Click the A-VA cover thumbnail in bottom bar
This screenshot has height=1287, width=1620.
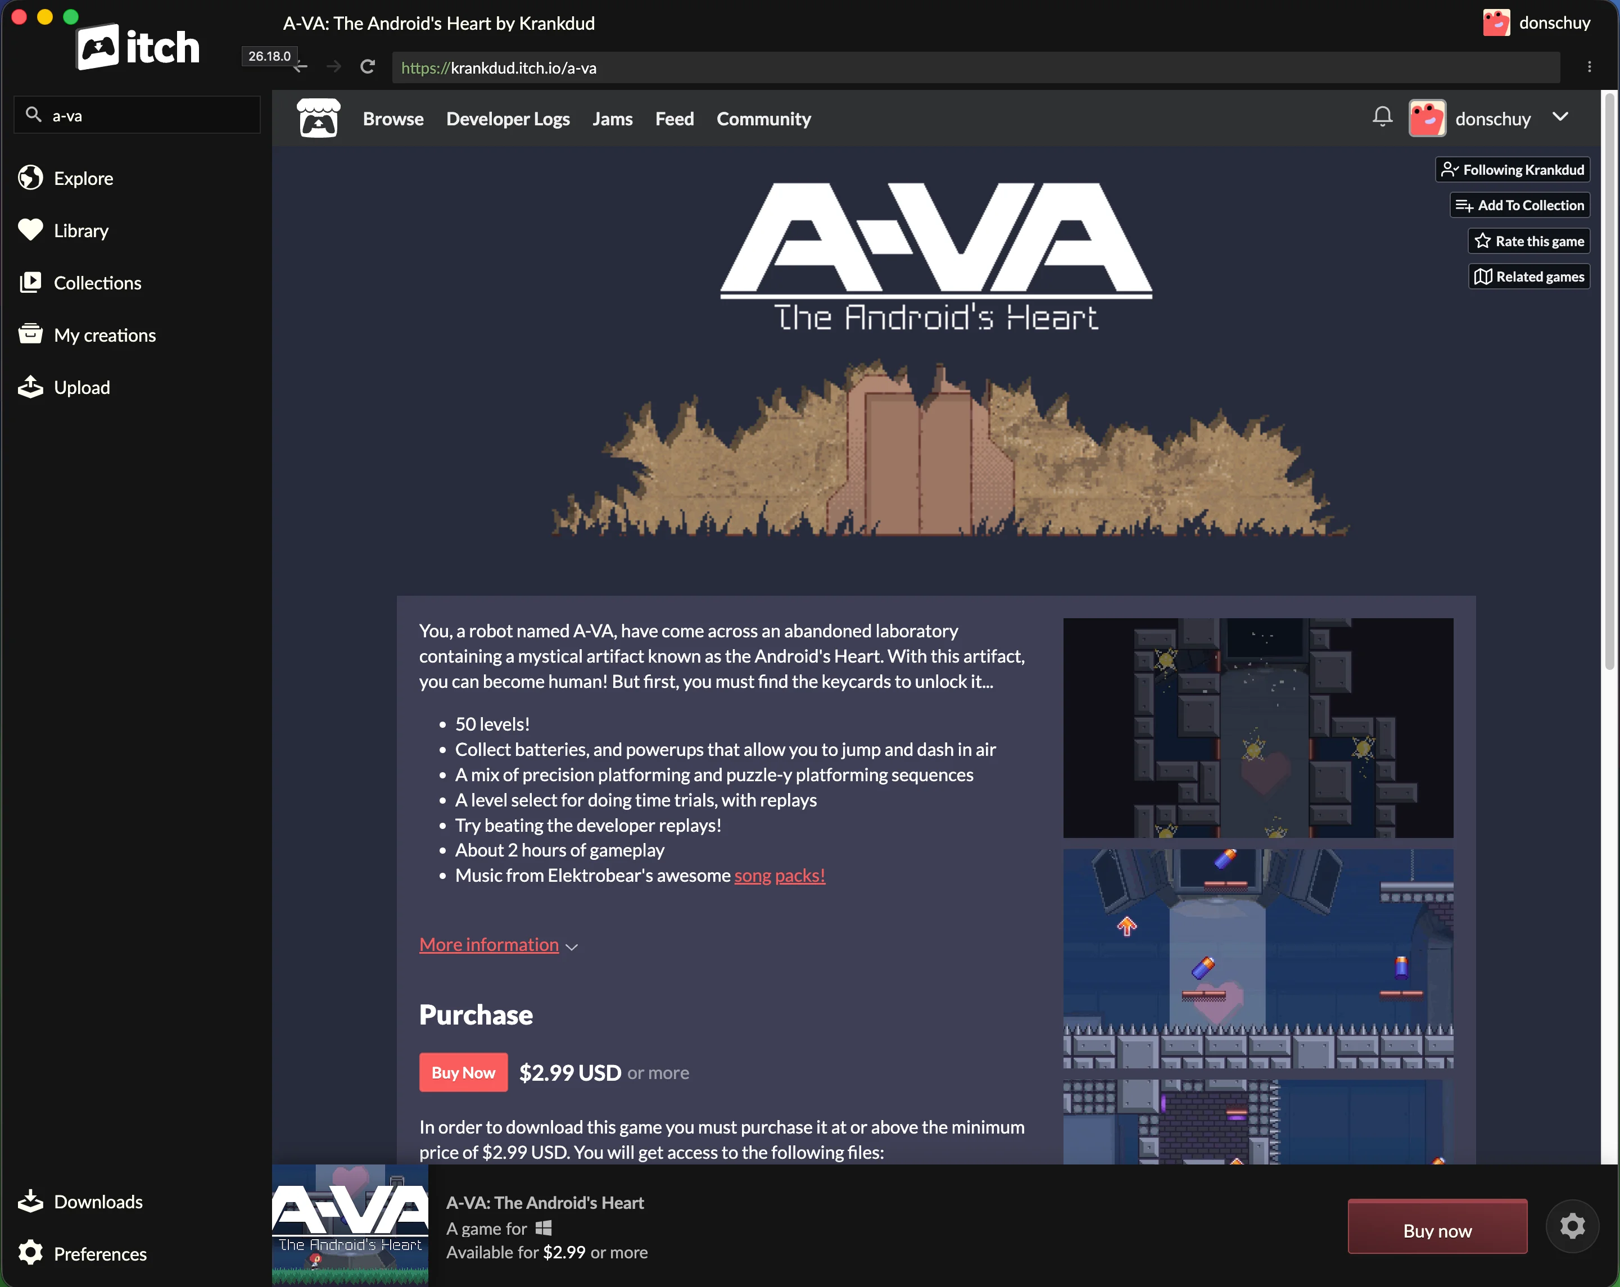click(350, 1225)
